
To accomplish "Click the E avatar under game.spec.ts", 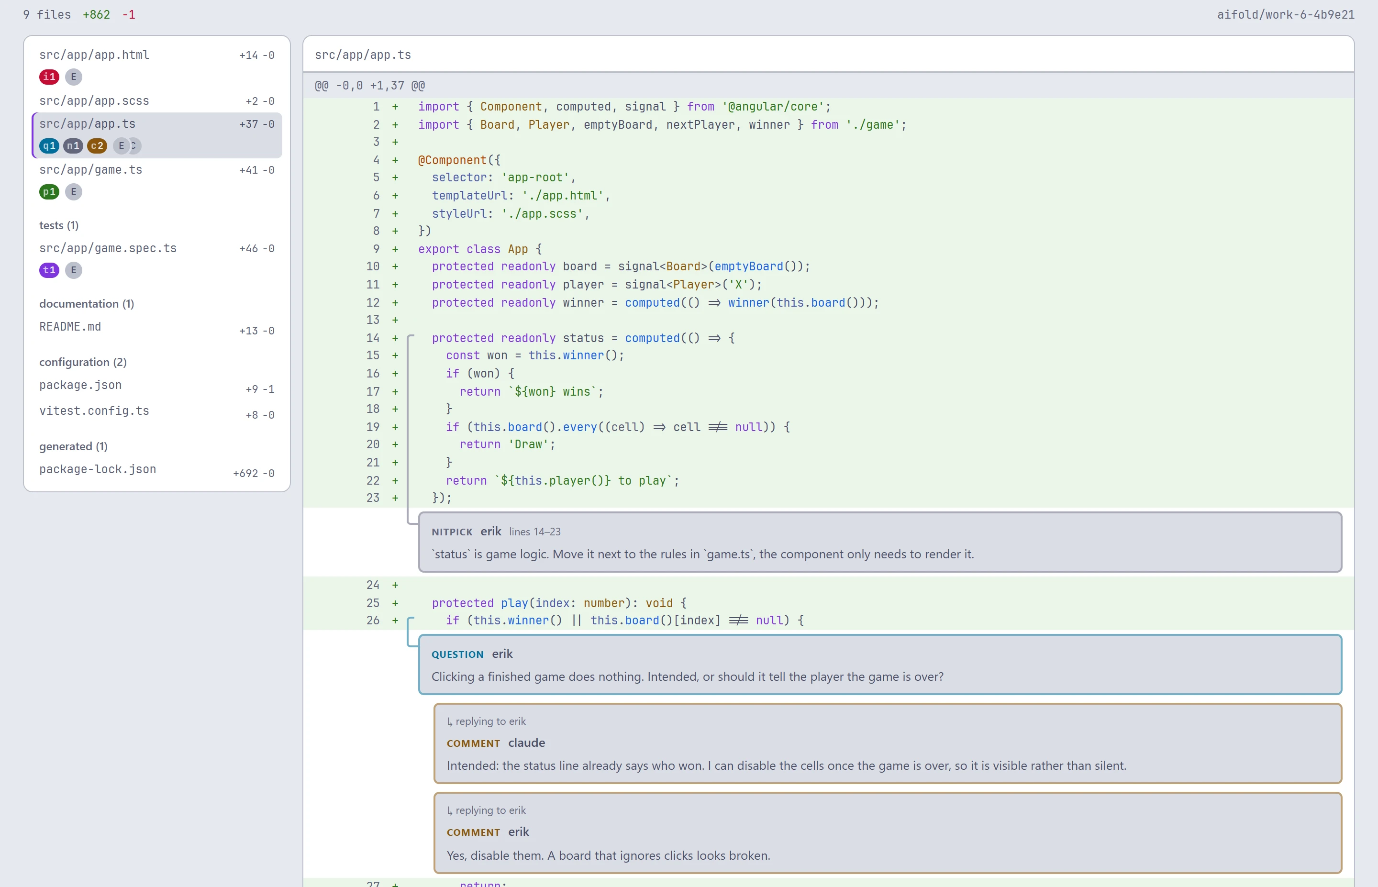I will [x=74, y=270].
